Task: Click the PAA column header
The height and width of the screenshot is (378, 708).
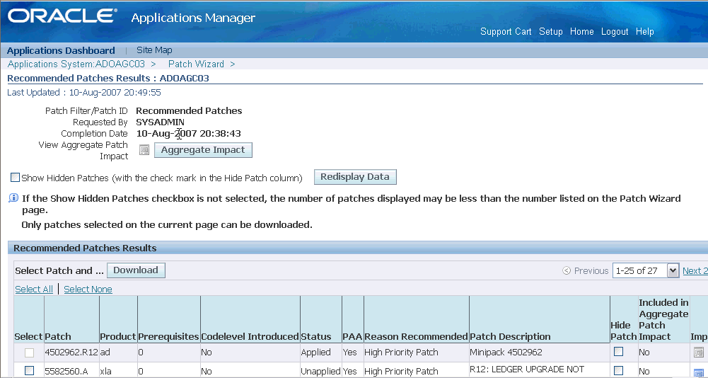Action: (352, 336)
